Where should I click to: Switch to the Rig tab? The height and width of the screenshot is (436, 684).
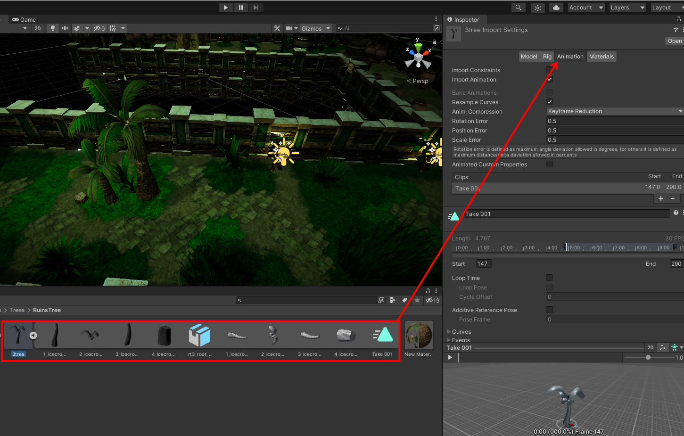[x=547, y=57]
